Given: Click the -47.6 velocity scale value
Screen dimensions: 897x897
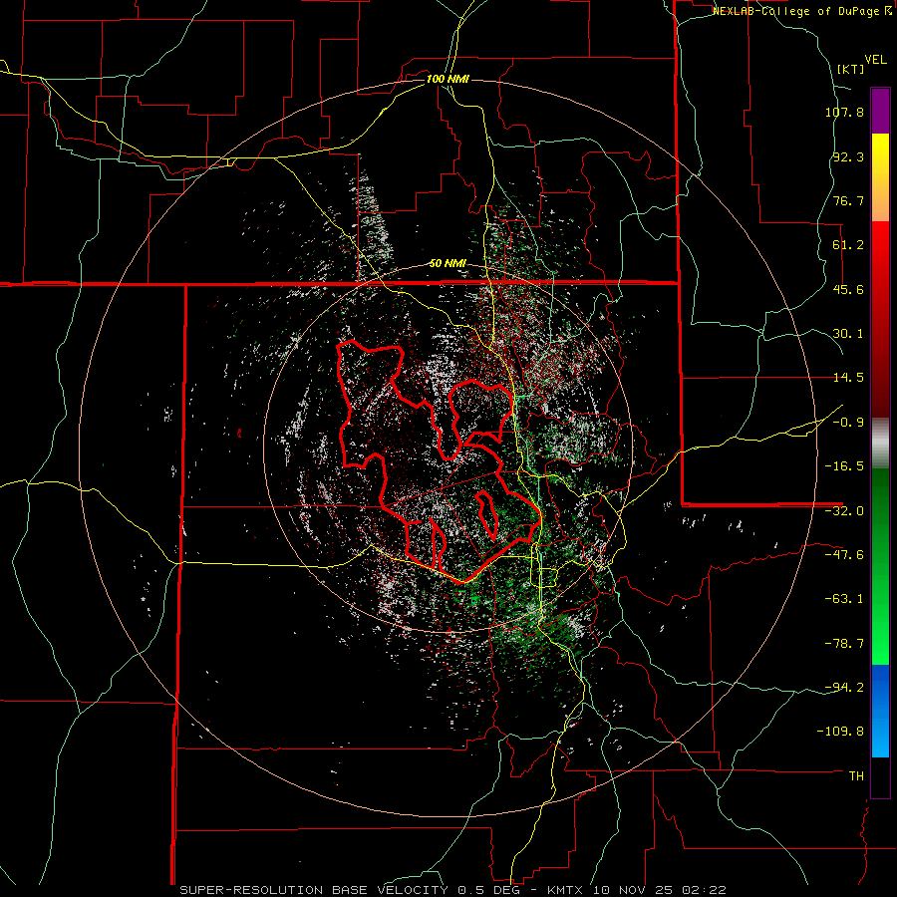Looking at the screenshot, I should pyautogui.click(x=844, y=555).
